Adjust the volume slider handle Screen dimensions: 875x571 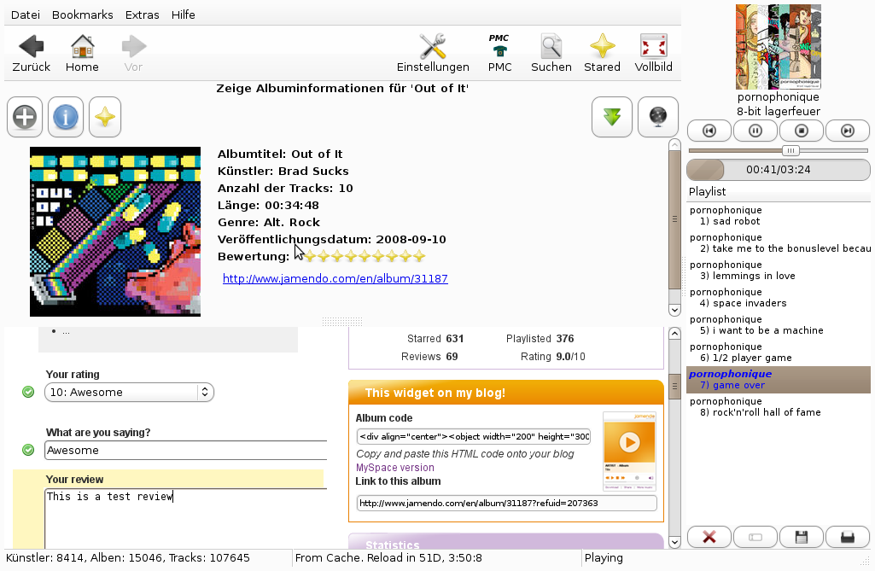pos(790,151)
